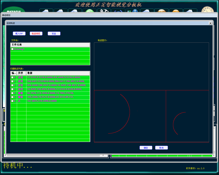Click the 点 type cell in row 6
219x175 pixels.
pyautogui.click(x=19, y=101)
